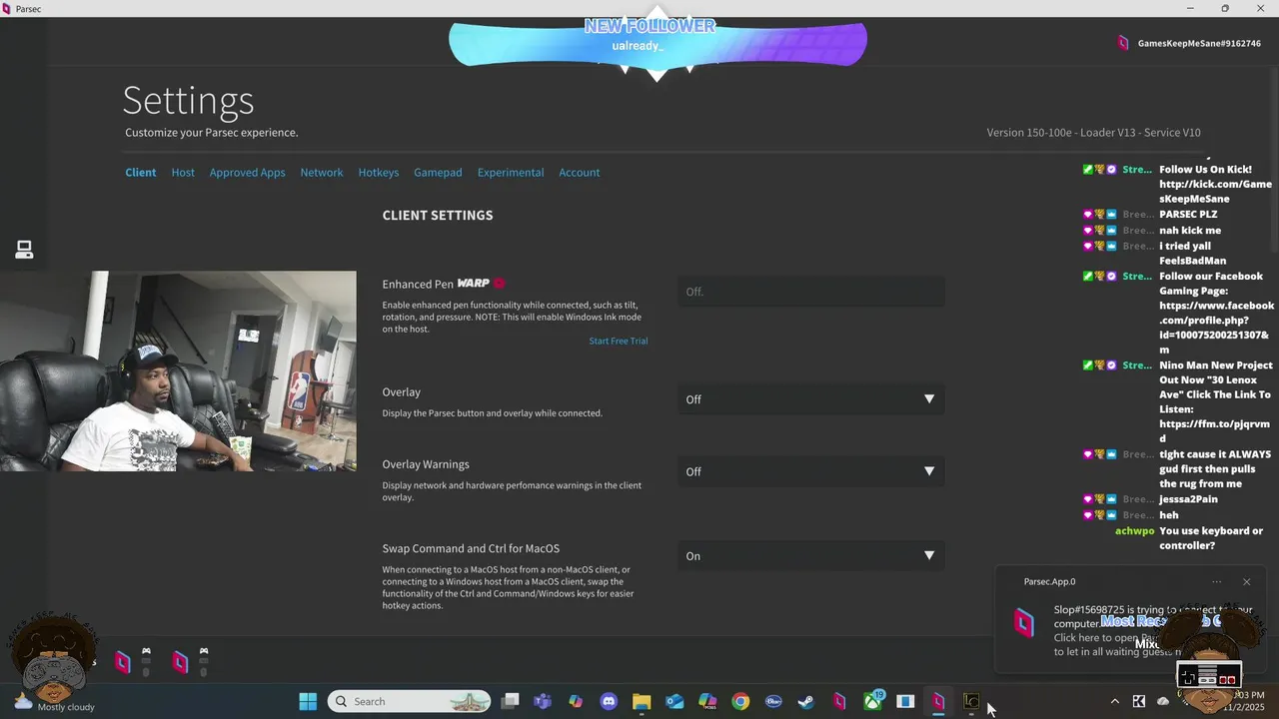Click the "Customize your Parsec experience." subtitle
Image resolution: width=1279 pixels, height=719 pixels.
212,133
